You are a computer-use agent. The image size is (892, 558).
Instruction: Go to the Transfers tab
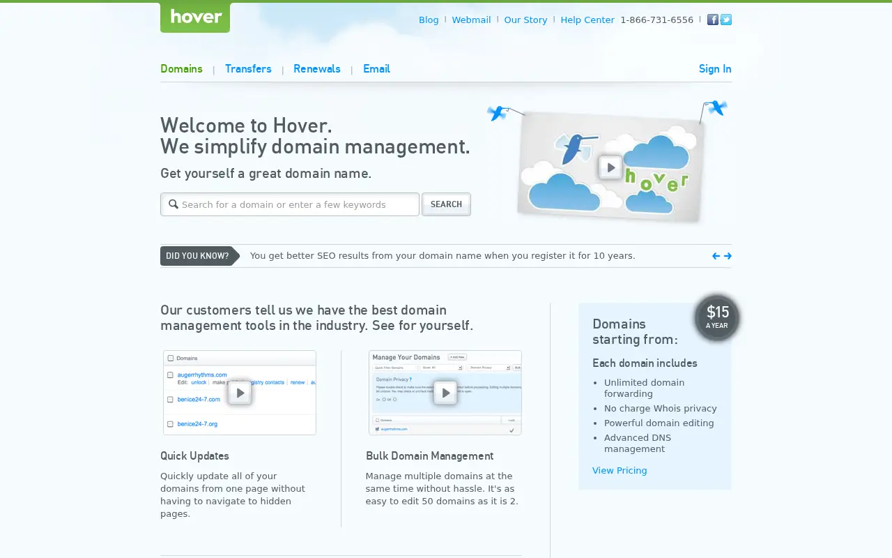pos(248,69)
